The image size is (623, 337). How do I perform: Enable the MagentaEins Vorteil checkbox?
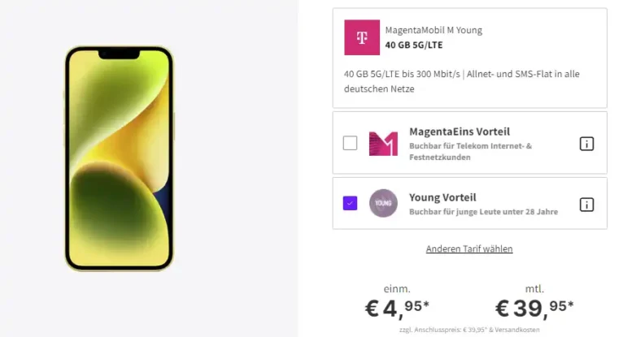click(x=350, y=143)
